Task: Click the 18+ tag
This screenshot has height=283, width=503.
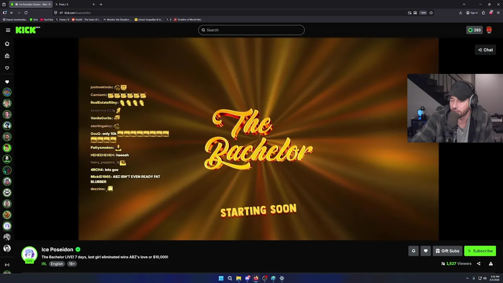Action: (x=72, y=264)
